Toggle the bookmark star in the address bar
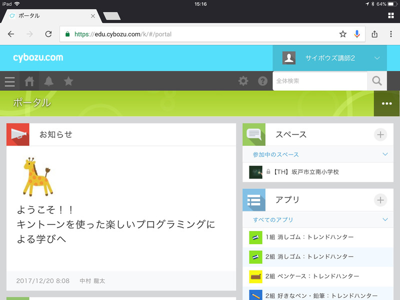Viewport: 400px width, 300px height. tap(342, 34)
